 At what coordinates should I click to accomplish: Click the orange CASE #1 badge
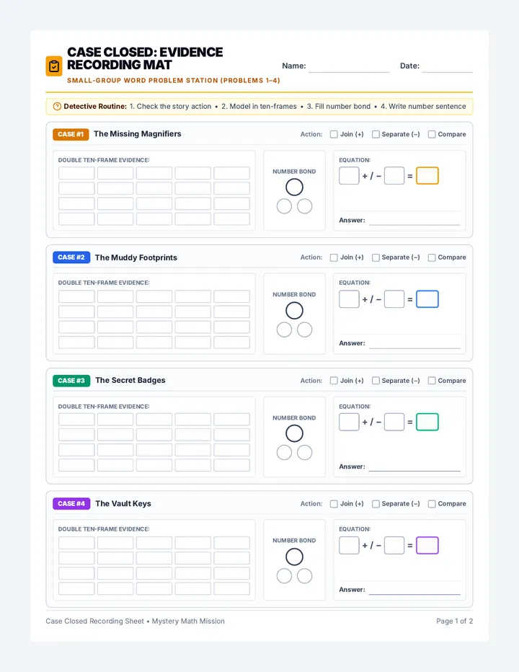pyautogui.click(x=71, y=134)
